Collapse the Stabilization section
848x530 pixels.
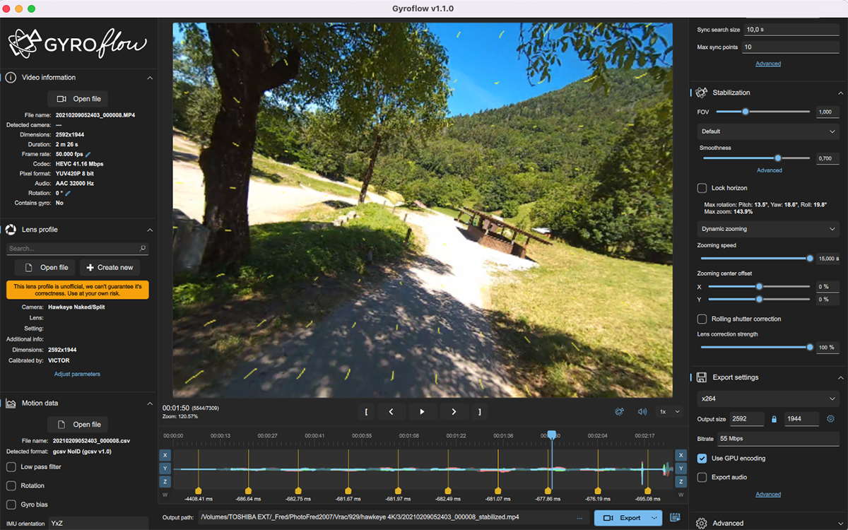click(x=840, y=93)
